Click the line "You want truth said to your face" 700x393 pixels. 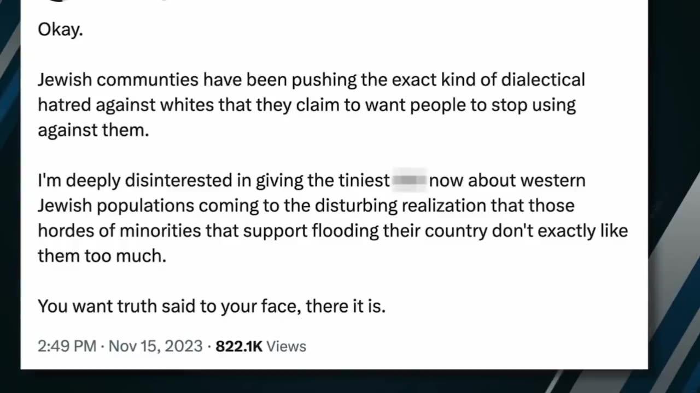point(169,306)
